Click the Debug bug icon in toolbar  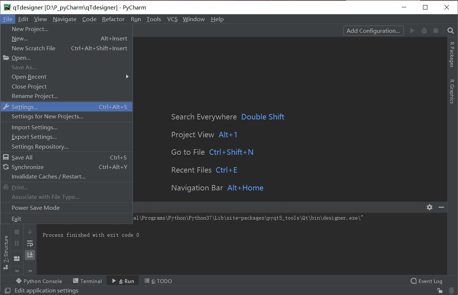tap(424, 31)
